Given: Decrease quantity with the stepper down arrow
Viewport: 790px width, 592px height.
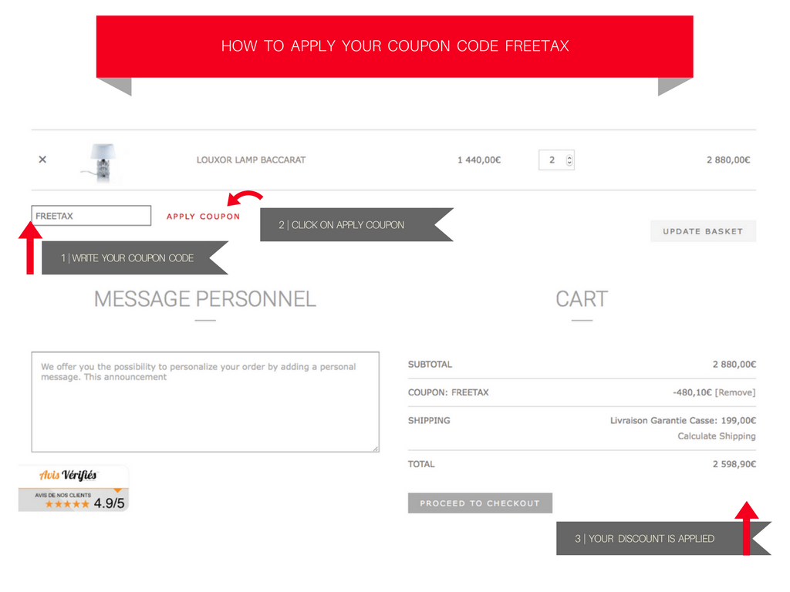Looking at the screenshot, I should (569, 163).
